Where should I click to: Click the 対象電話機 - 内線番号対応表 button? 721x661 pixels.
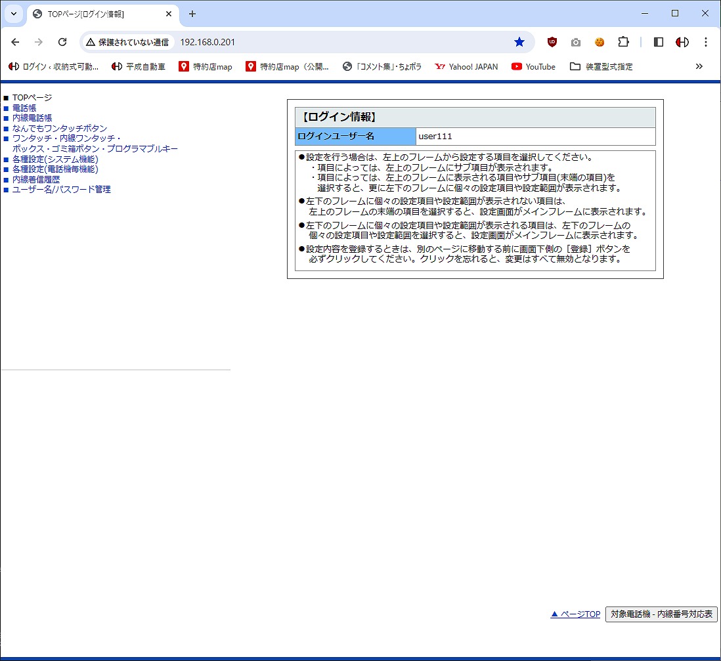pos(661,614)
